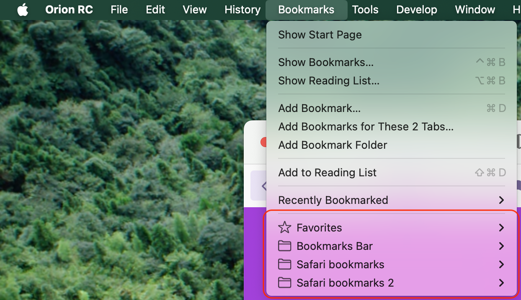The image size is (521, 300).
Task: Open the Favorites bookmark folder
Action: click(x=391, y=228)
